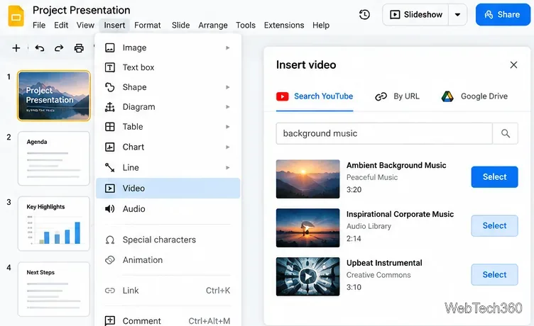Open the Arrange menu
The height and width of the screenshot is (326, 534).
click(x=213, y=25)
